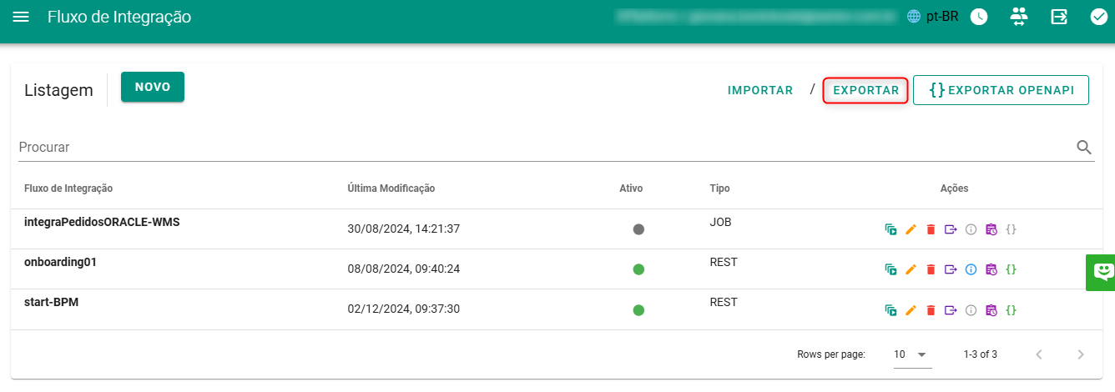Screen dimensions: 1115x392
Task: Open the rows per page dropdown
Action: tap(911, 354)
